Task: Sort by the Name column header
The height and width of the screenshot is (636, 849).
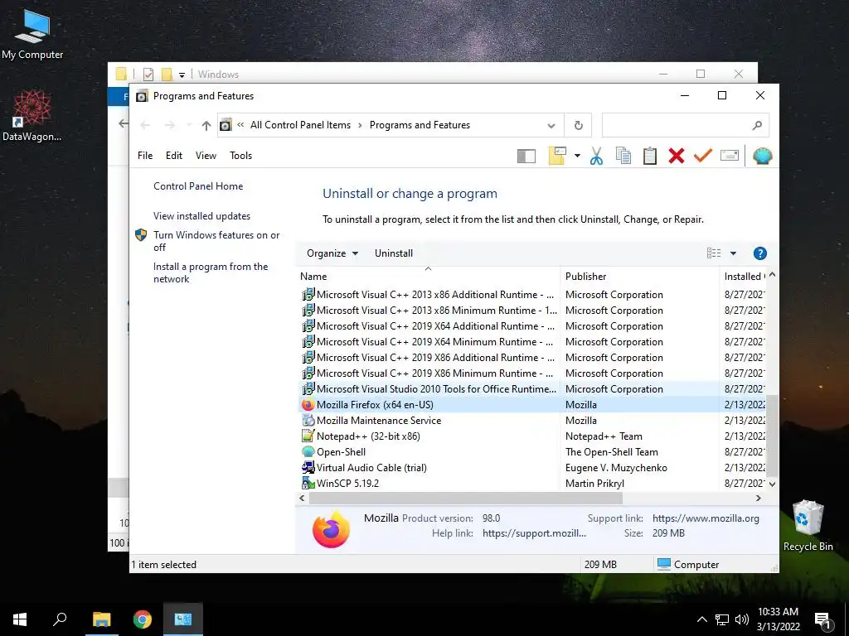Action: (x=428, y=277)
